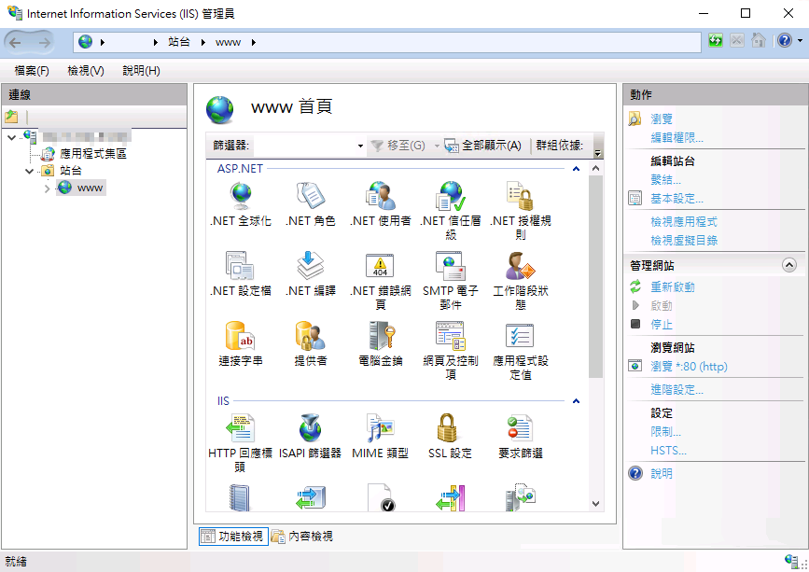This screenshot has height=572, width=809.
Task: Open the 連接字串 feature
Action: (x=241, y=344)
